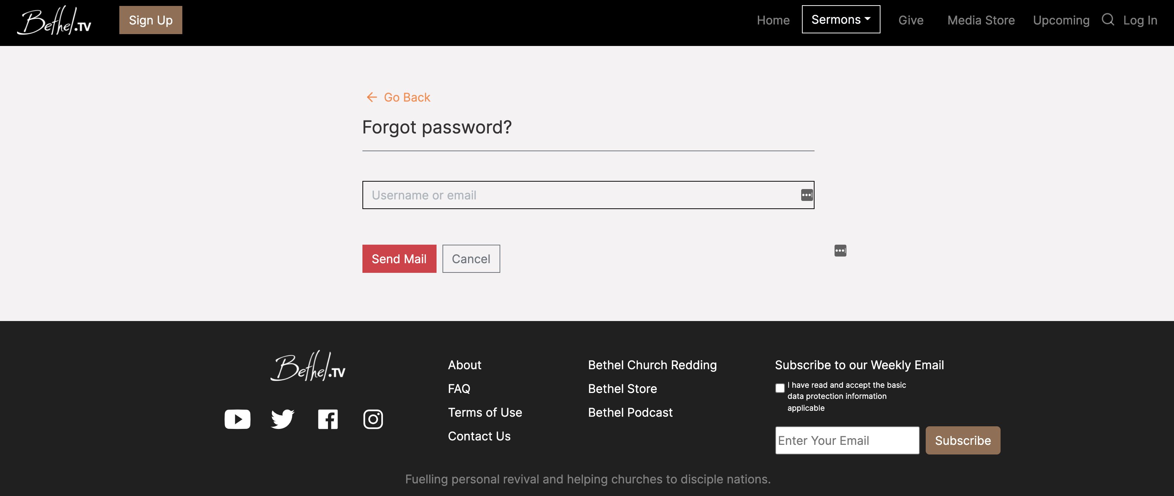Open the Bethel Store link
The width and height of the screenshot is (1174, 496).
coord(622,389)
